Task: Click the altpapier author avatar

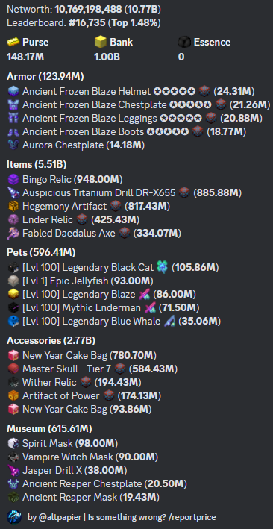Action: click(x=14, y=517)
